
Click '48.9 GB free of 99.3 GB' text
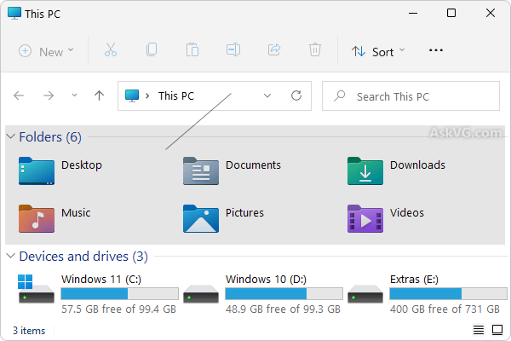[x=283, y=309]
